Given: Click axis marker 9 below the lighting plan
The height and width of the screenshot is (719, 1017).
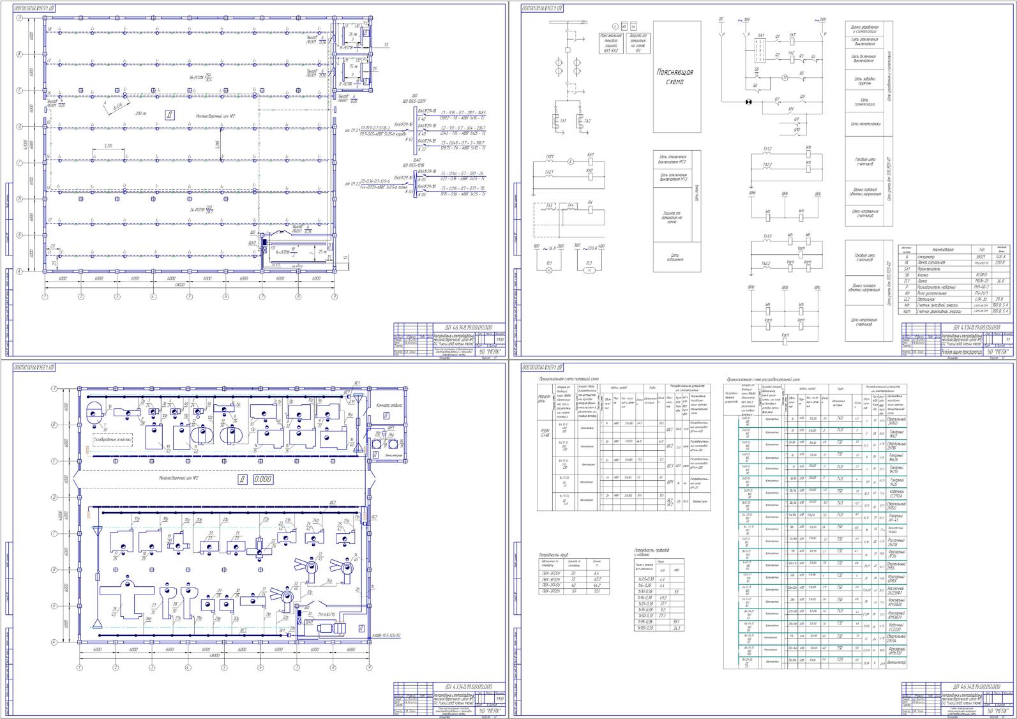Looking at the screenshot, I should tap(334, 297).
